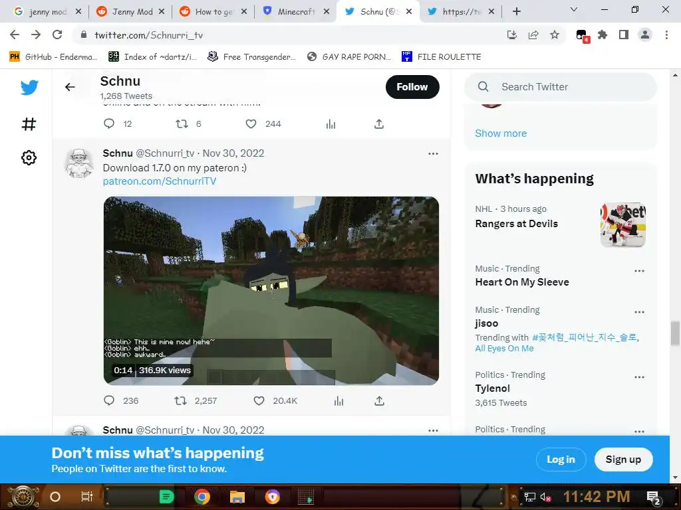Open File Explorer from the taskbar
This screenshot has width=681, height=510.
237,497
